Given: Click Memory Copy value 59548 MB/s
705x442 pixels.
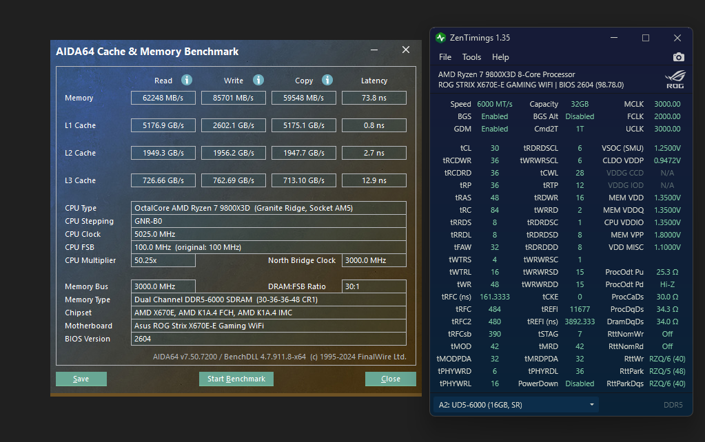Looking at the screenshot, I should click(303, 98).
